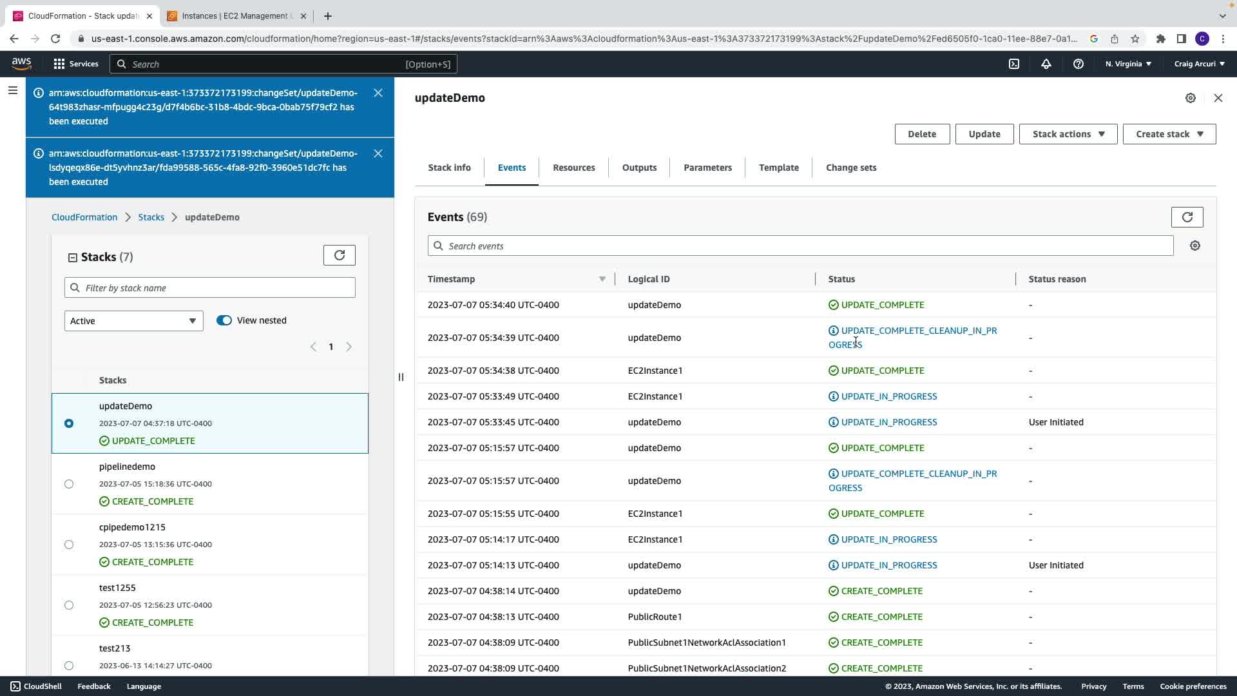Open the Services grid menu
Viewport: 1237px width, 696px height.
coord(76,64)
